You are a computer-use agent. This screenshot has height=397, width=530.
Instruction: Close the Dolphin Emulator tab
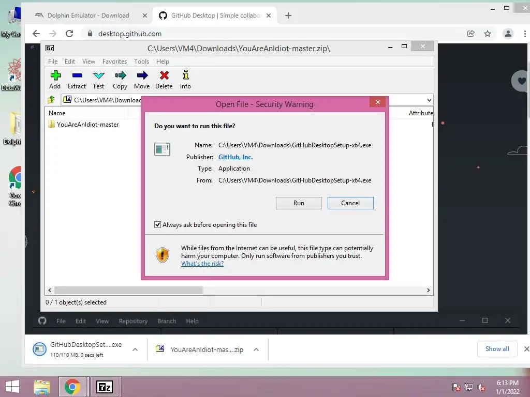[145, 16]
